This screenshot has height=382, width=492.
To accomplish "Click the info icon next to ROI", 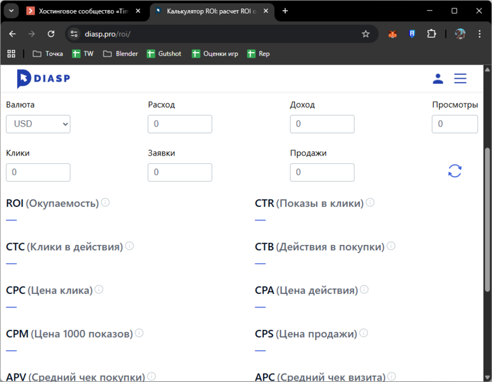I will click(105, 202).
